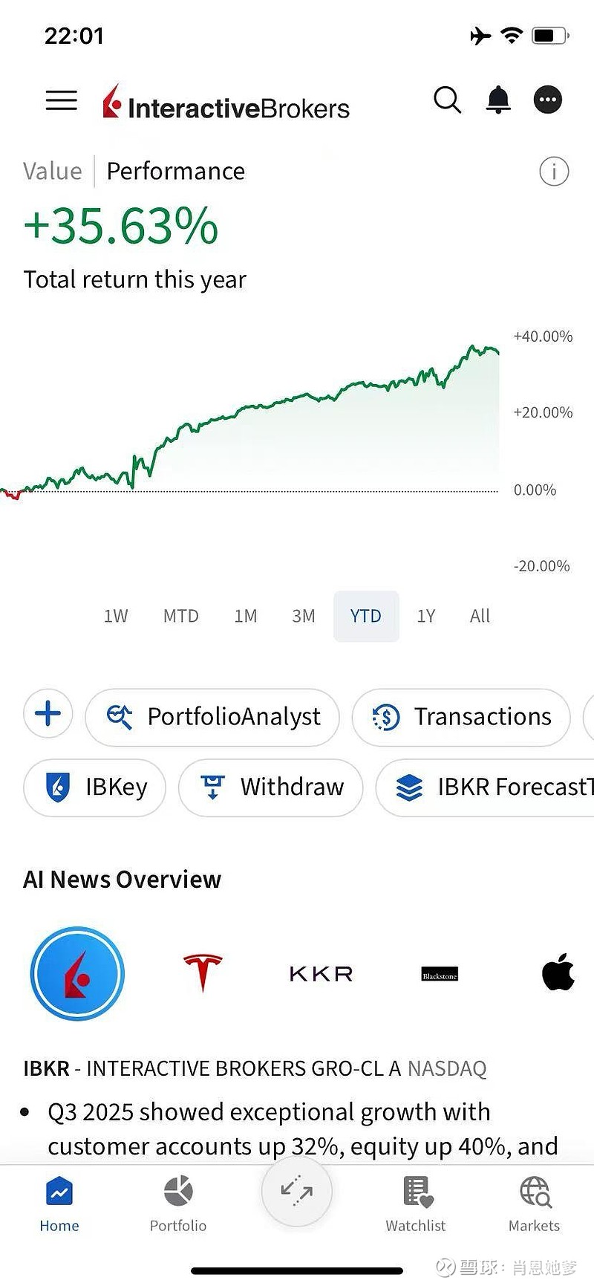
Task: Select Blackstone logo in AI News
Action: coord(440,974)
